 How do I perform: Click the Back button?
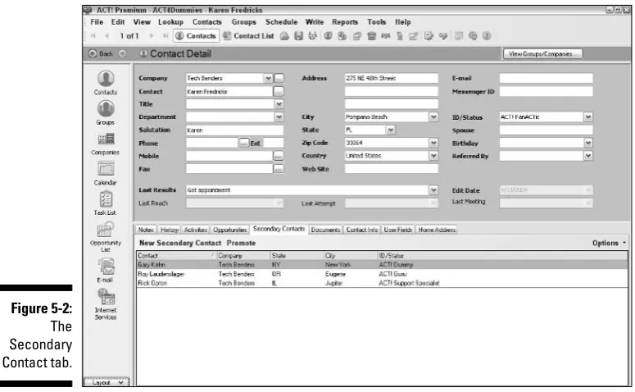[102, 53]
